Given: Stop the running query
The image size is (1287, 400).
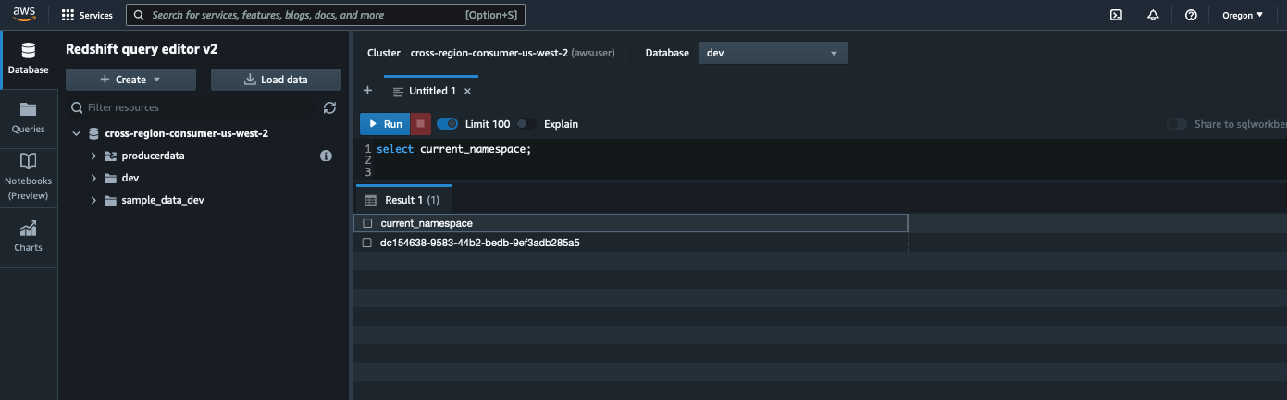Looking at the screenshot, I should pyautogui.click(x=420, y=124).
